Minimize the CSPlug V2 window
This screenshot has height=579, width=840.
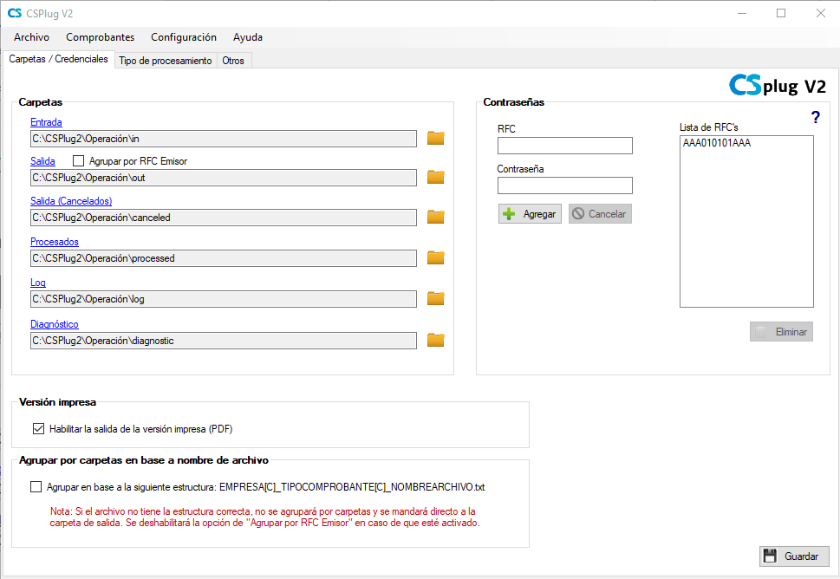point(742,13)
